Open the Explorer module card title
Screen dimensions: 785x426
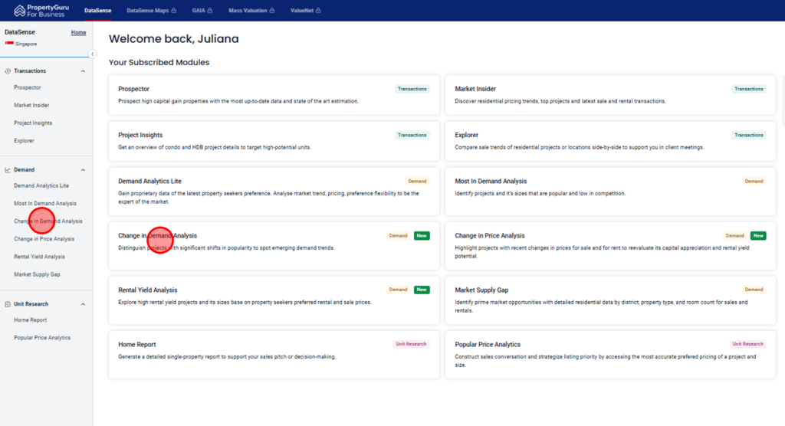coord(467,135)
